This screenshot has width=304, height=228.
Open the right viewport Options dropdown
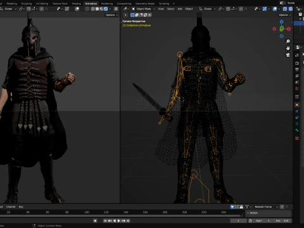click(284, 15)
